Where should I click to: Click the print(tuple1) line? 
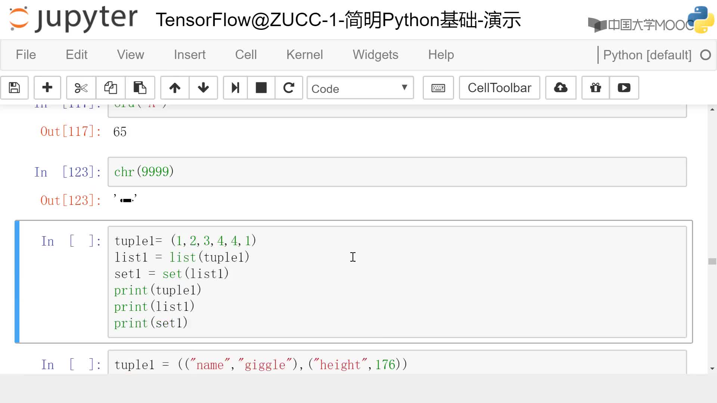click(158, 290)
